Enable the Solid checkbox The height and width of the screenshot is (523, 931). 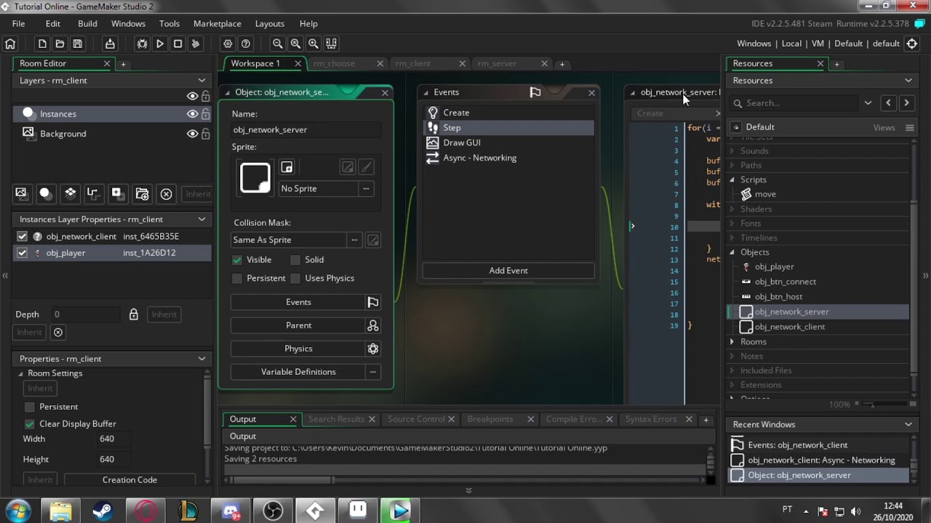(295, 259)
